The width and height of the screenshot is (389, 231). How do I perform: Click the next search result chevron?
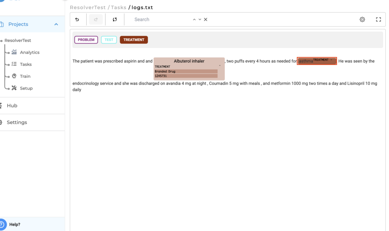[200, 19]
